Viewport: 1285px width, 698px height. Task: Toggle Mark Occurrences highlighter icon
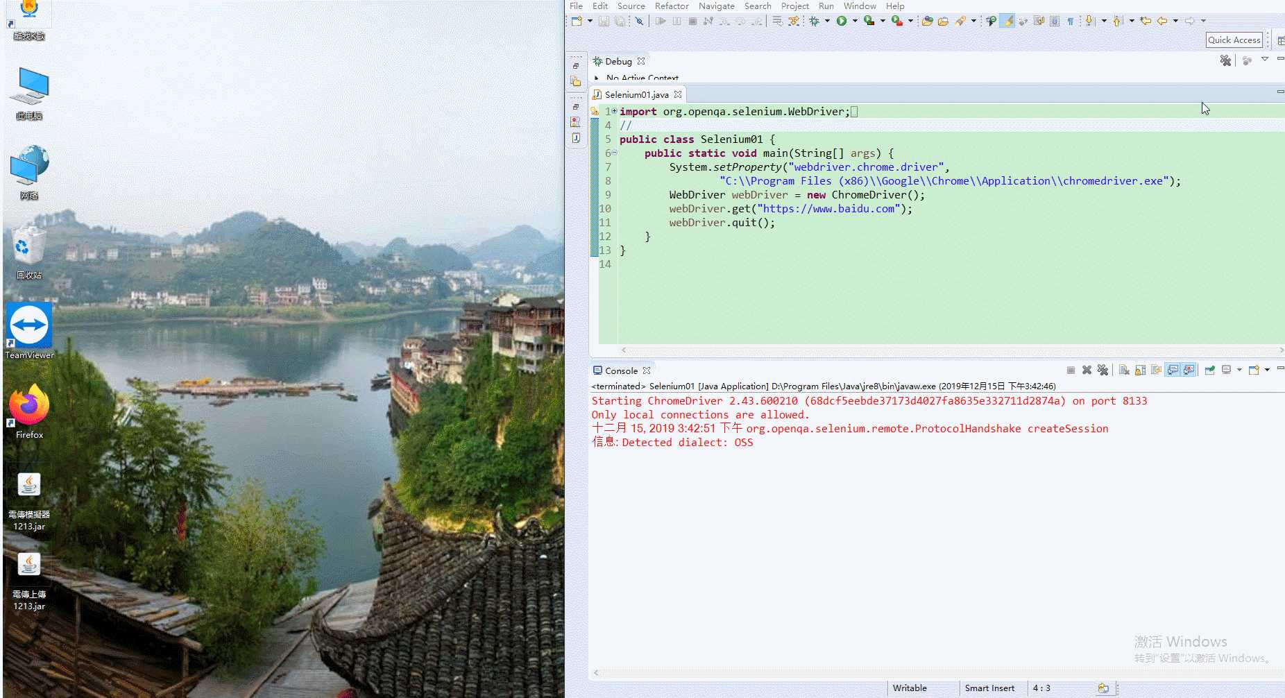(1007, 21)
